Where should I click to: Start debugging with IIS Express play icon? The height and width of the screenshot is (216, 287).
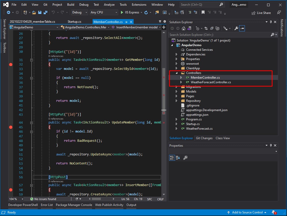[122, 12]
